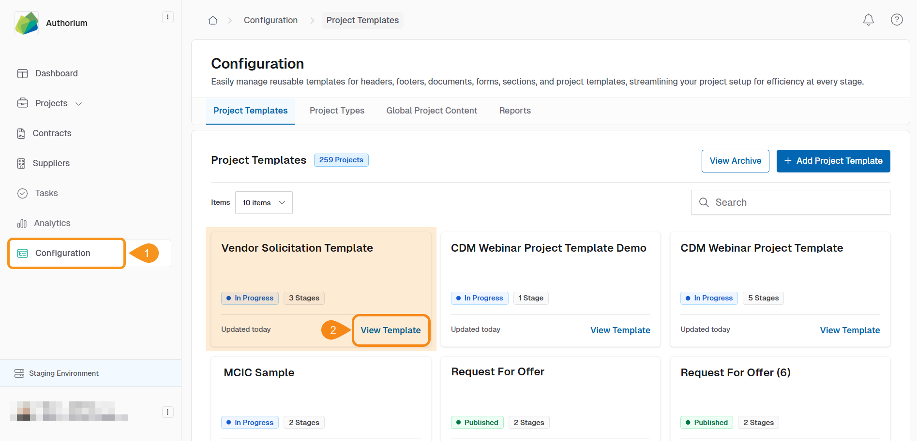The height and width of the screenshot is (441, 917).
Task: Click the Authorium logo
Action: [27, 23]
